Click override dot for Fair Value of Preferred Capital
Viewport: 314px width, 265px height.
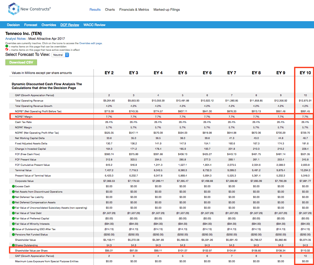13,219
